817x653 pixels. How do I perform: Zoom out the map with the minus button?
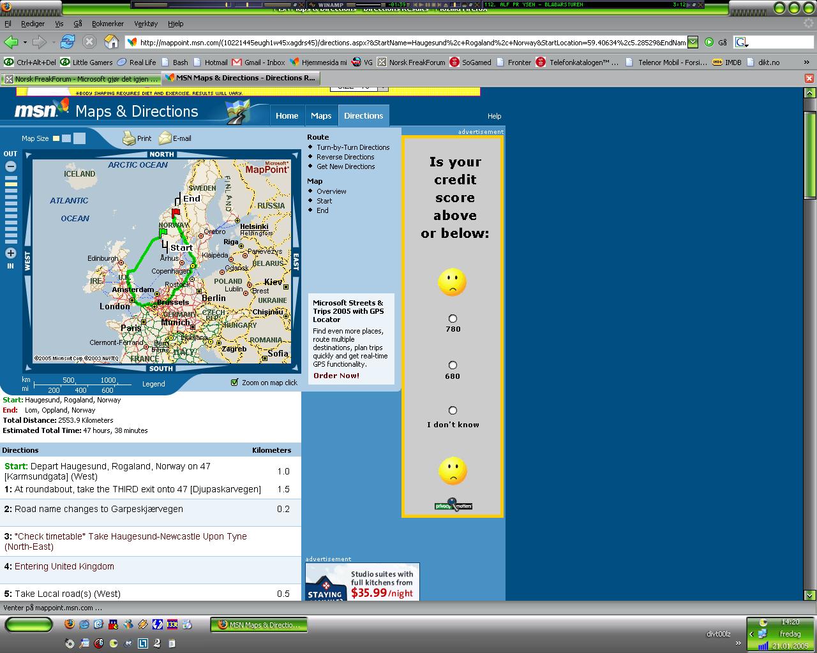(11, 166)
